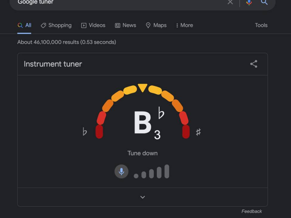Click the Feedback link

251,211
